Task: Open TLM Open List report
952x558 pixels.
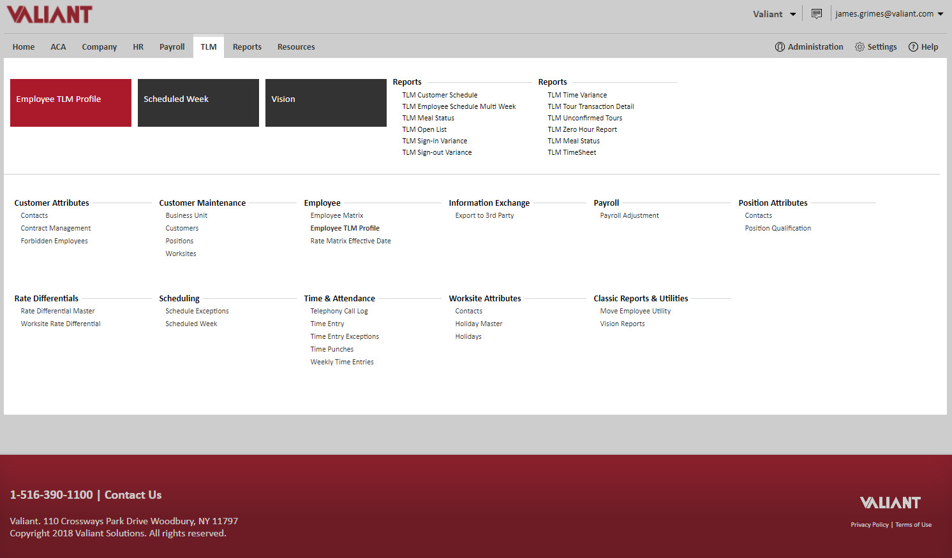Action: pos(424,129)
